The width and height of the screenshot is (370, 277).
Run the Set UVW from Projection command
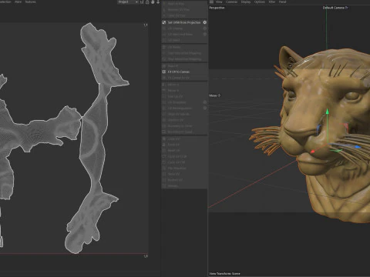184,22
